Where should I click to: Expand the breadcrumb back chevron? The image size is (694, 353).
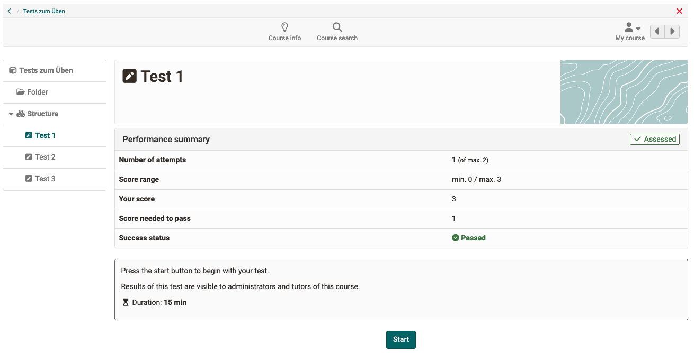[8, 11]
